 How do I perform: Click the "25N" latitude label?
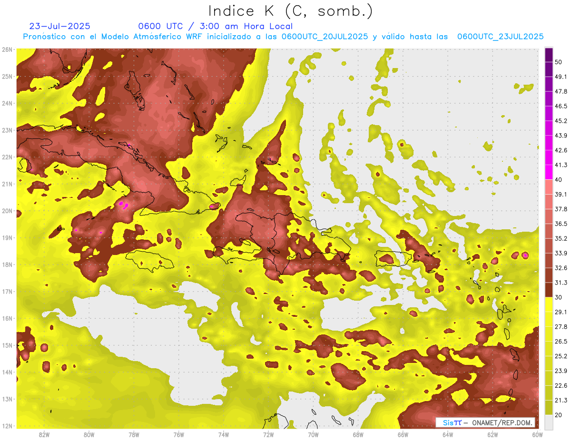pyautogui.click(x=7, y=77)
